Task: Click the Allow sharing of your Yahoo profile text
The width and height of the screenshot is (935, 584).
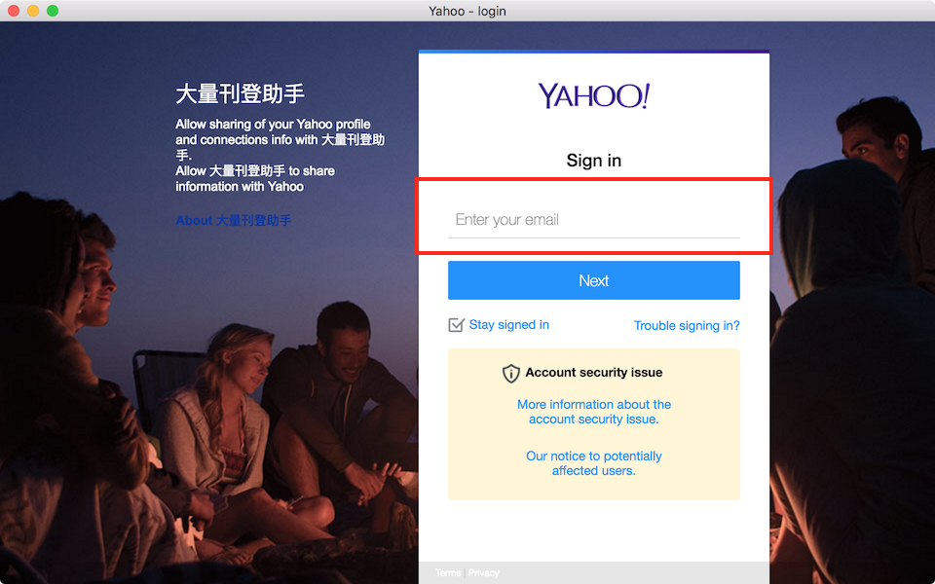Action: pyautogui.click(x=273, y=125)
